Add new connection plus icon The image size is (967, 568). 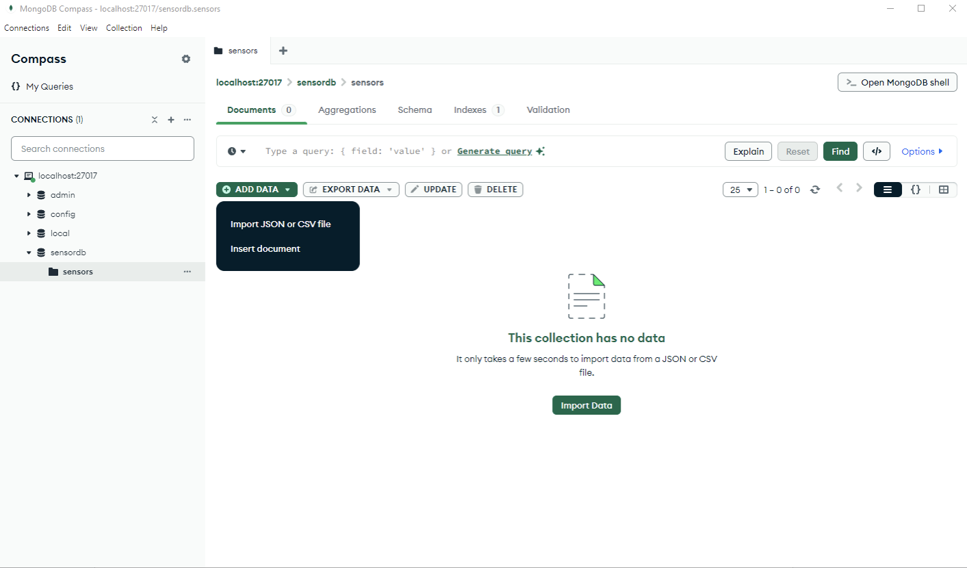[171, 120]
